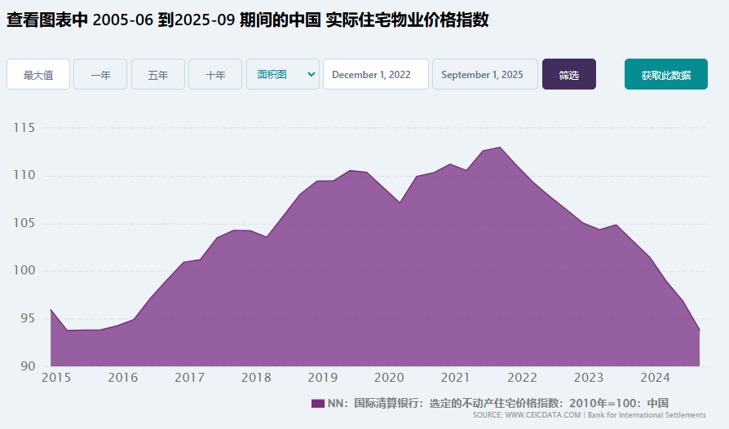Click the 获取此数据 button

[x=665, y=74]
